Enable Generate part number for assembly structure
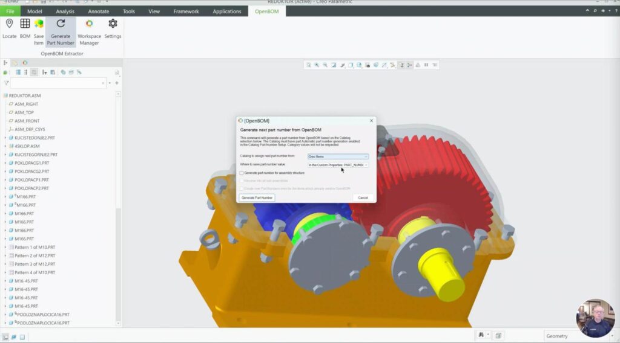 pos(242,173)
